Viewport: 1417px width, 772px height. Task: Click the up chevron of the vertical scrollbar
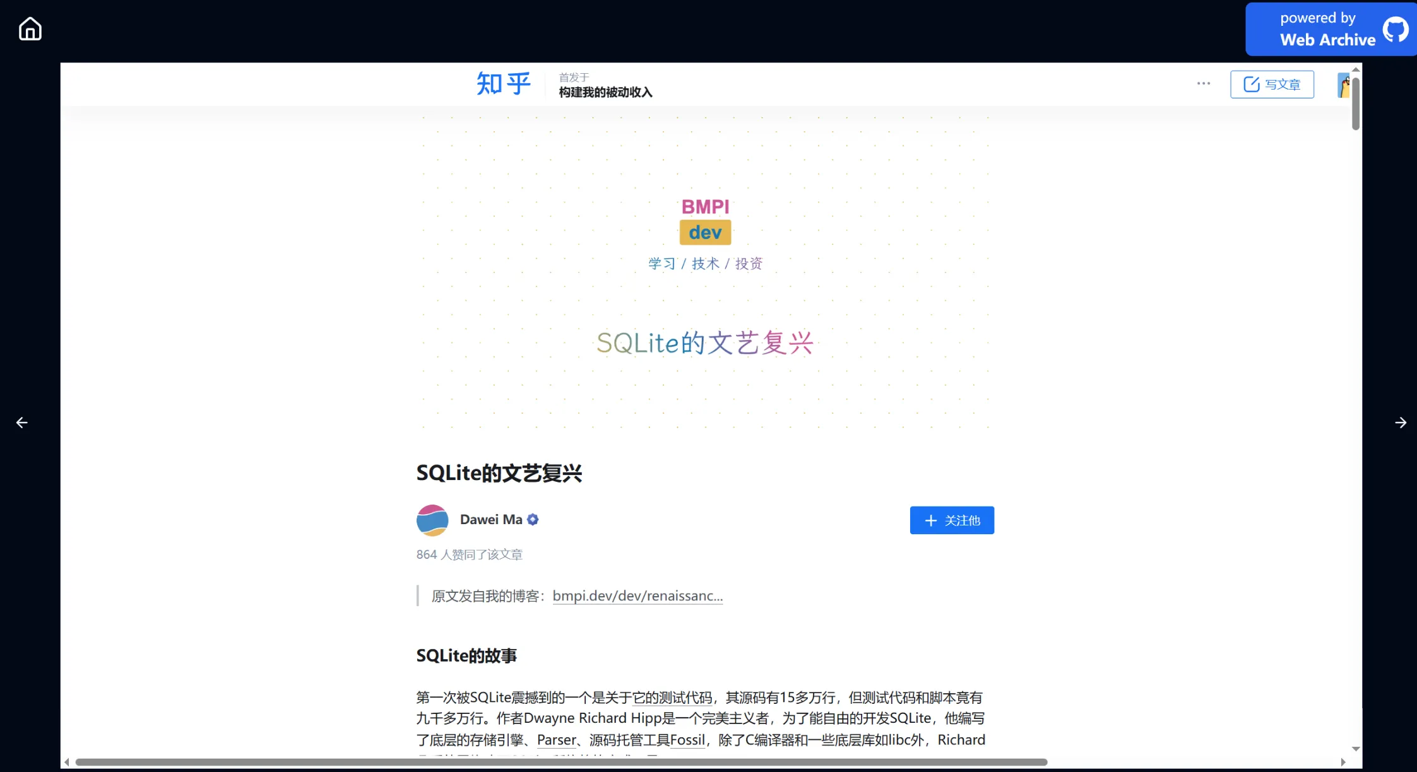click(x=1355, y=70)
